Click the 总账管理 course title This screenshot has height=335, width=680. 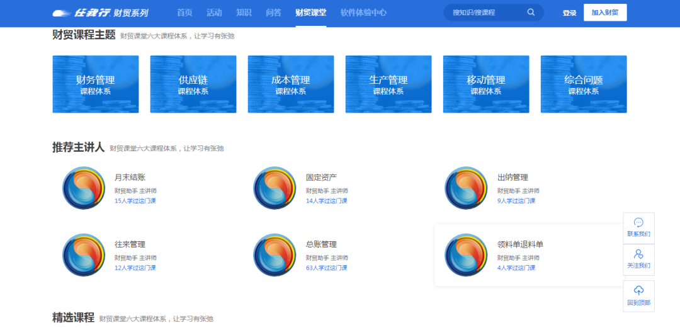pos(321,244)
